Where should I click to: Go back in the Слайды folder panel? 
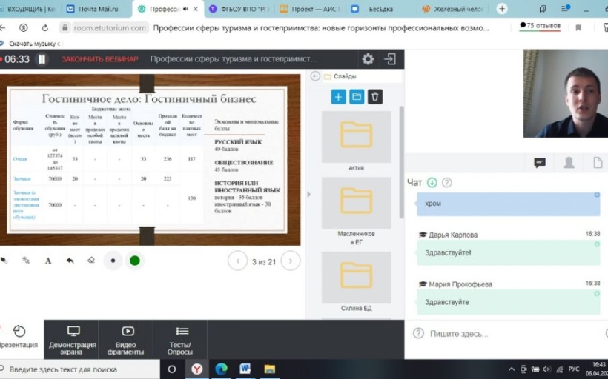click(315, 76)
